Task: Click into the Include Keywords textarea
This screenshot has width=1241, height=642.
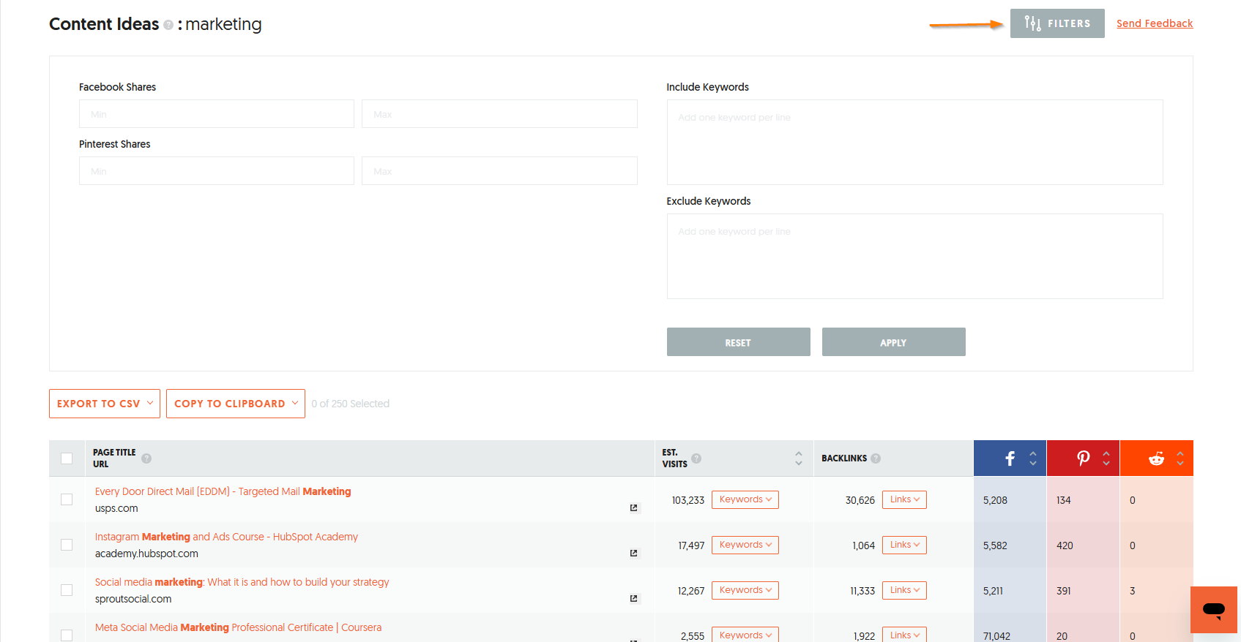Action: [x=915, y=143]
